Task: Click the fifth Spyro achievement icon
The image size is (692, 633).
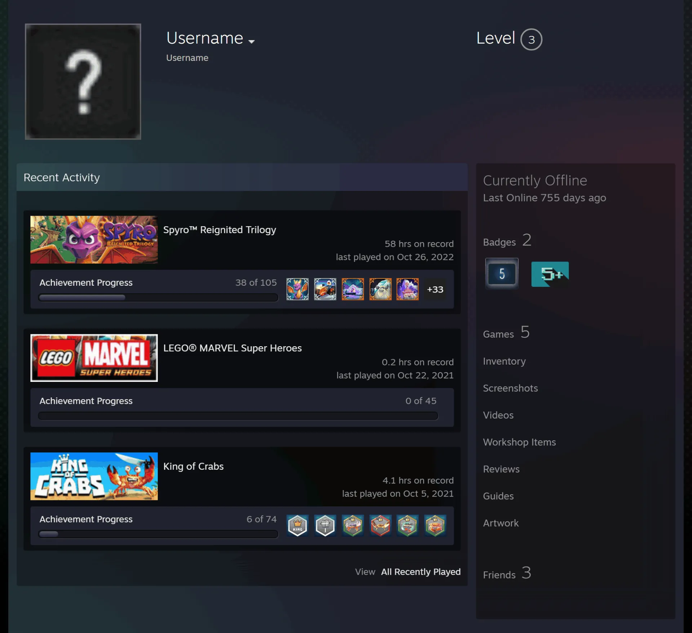Action: click(408, 289)
